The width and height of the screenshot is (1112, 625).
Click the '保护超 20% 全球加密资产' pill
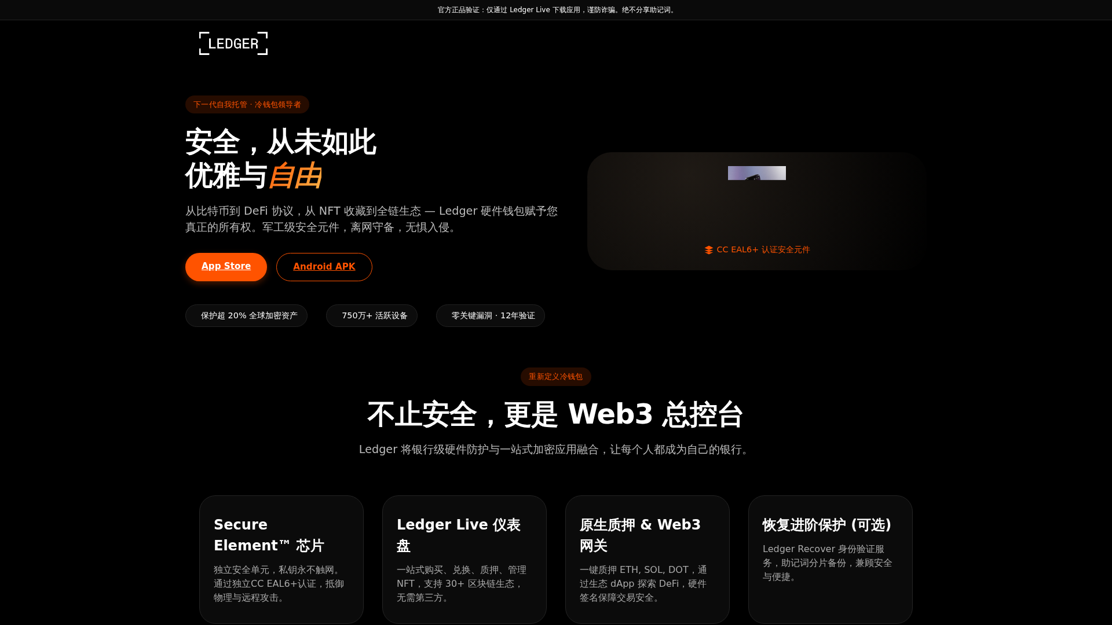(x=246, y=316)
